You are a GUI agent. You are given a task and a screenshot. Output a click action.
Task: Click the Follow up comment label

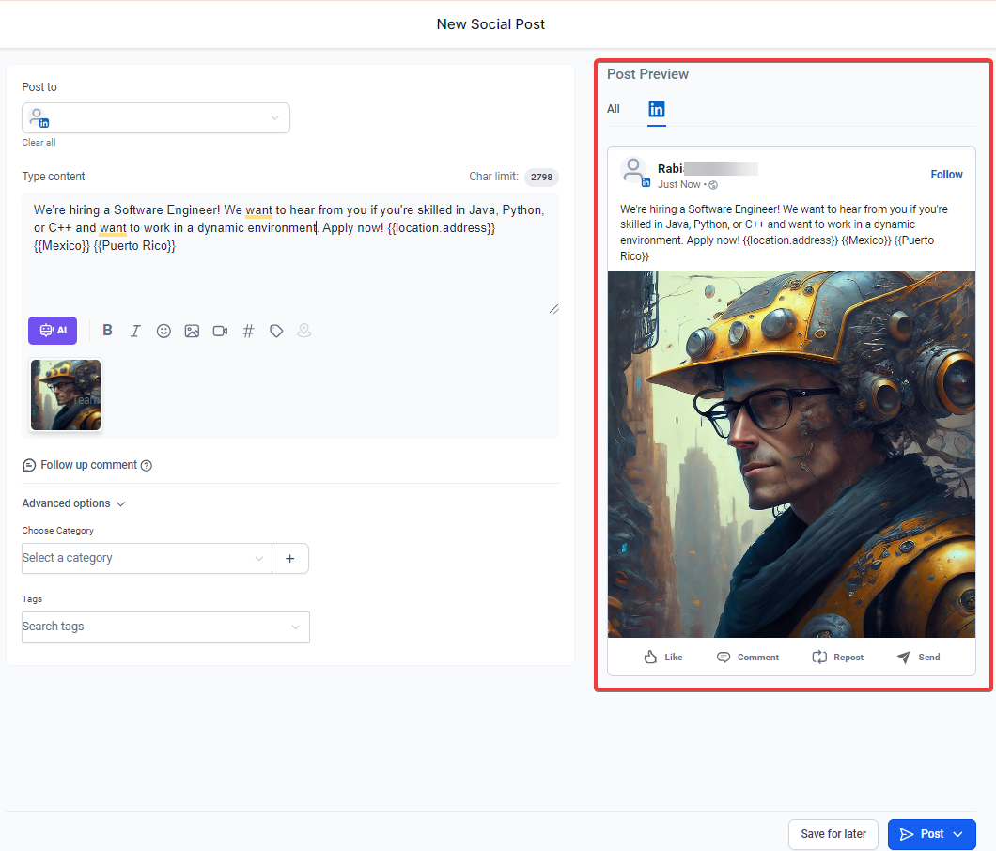89,465
